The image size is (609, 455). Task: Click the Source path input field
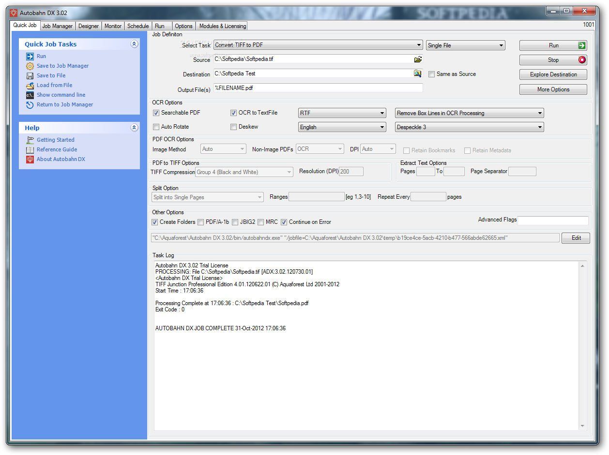click(313, 59)
